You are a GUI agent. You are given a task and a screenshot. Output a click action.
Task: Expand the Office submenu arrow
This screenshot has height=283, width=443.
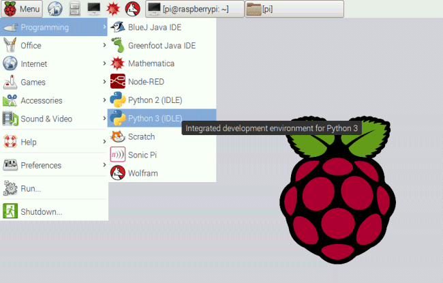point(104,45)
